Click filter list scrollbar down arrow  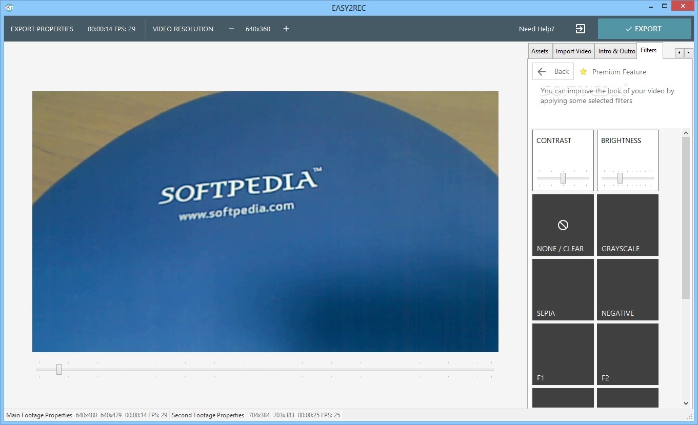(686, 403)
